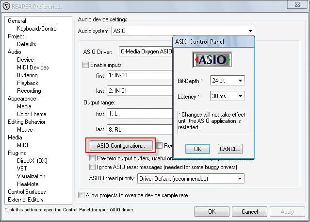Image resolution: width=310 pixels, height=222 pixels.
Task: Click the Apply button
Action: [287, 212]
